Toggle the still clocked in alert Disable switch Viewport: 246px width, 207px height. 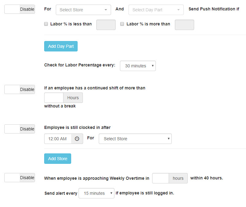(x=20, y=129)
